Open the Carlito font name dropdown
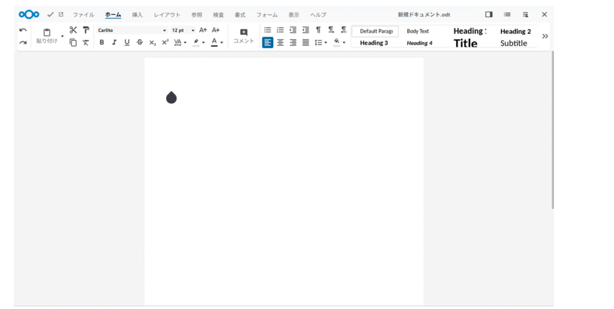Screen dimensions: 614x309 164,30
